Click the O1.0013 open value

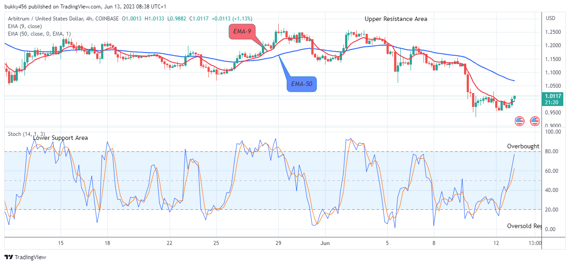(132, 19)
